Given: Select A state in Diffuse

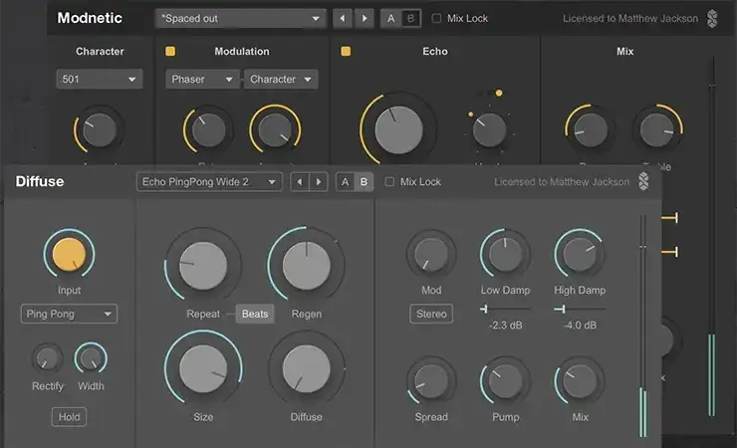Looking at the screenshot, I should point(345,182).
